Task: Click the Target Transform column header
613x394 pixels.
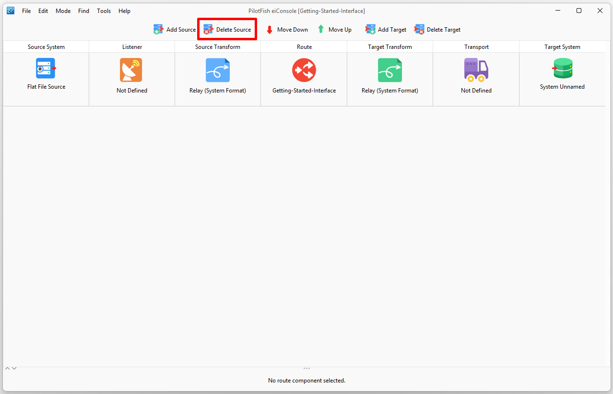Action: [x=390, y=47]
